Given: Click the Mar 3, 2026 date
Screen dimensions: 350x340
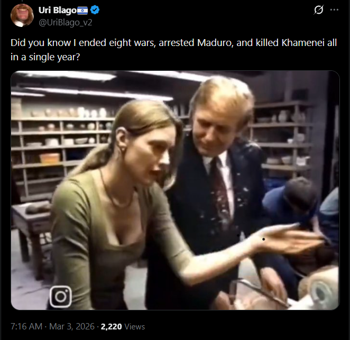Looking at the screenshot, I should pos(72,326).
